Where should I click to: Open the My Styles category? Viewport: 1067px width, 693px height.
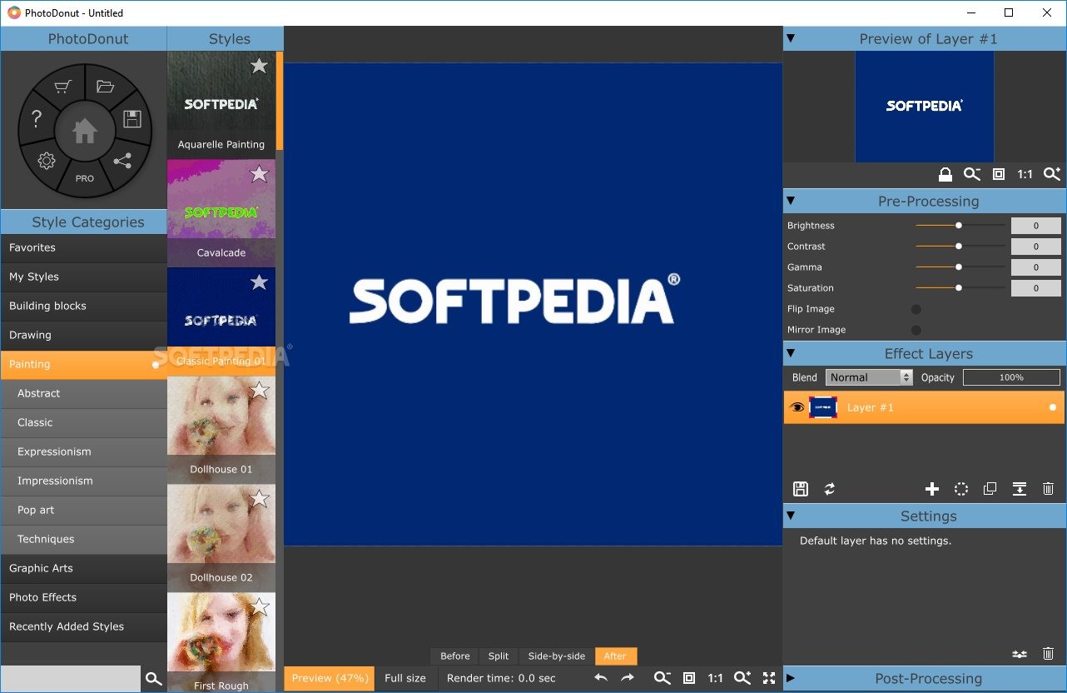click(x=84, y=277)
